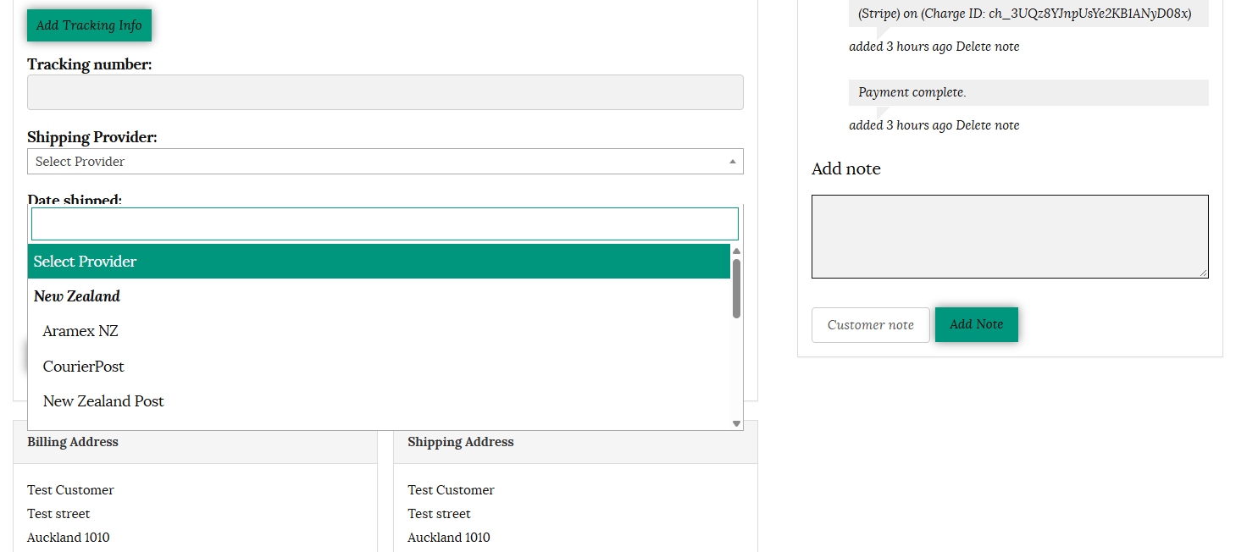This screenshot has height=552, width=1247.
Task: Click provider list scrollbar down arrow
Action: [736, 423]
